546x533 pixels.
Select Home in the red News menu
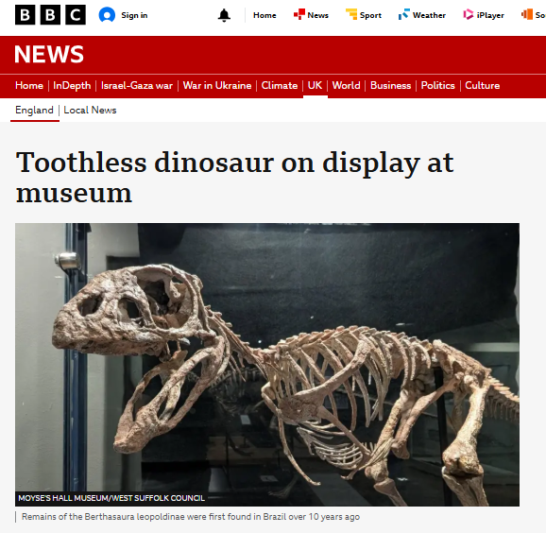[29, 85]
